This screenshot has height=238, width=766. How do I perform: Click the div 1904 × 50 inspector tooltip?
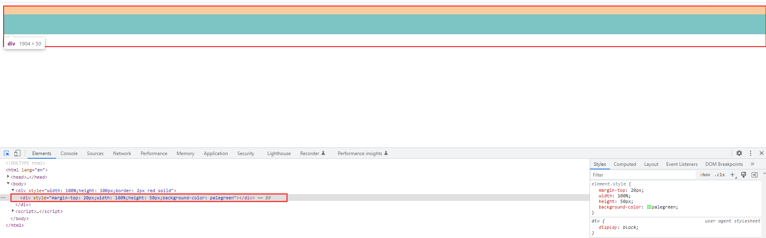24,43
